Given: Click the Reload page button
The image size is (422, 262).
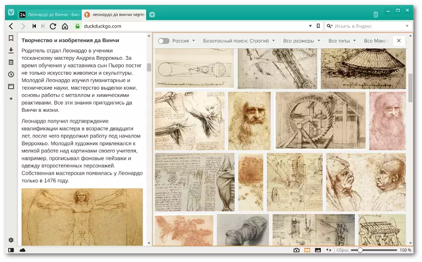Looking at the screenshot, I should coord(53,26).
